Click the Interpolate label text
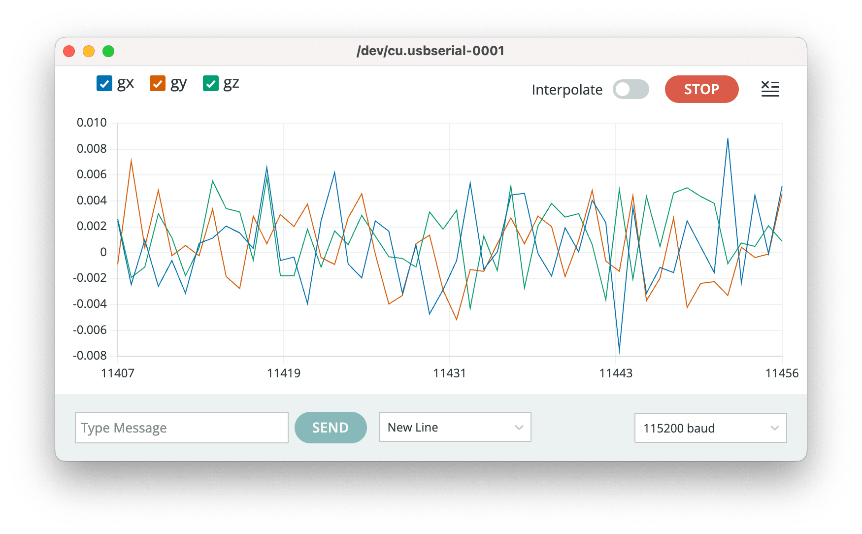The image size is (862, 534). pos(567,90)
